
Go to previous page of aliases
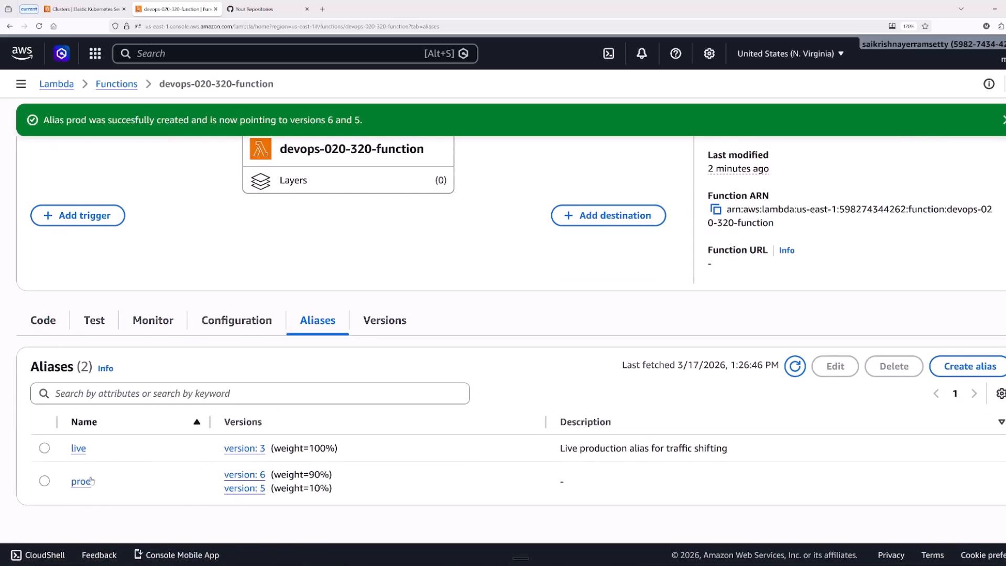pos(936,394)
